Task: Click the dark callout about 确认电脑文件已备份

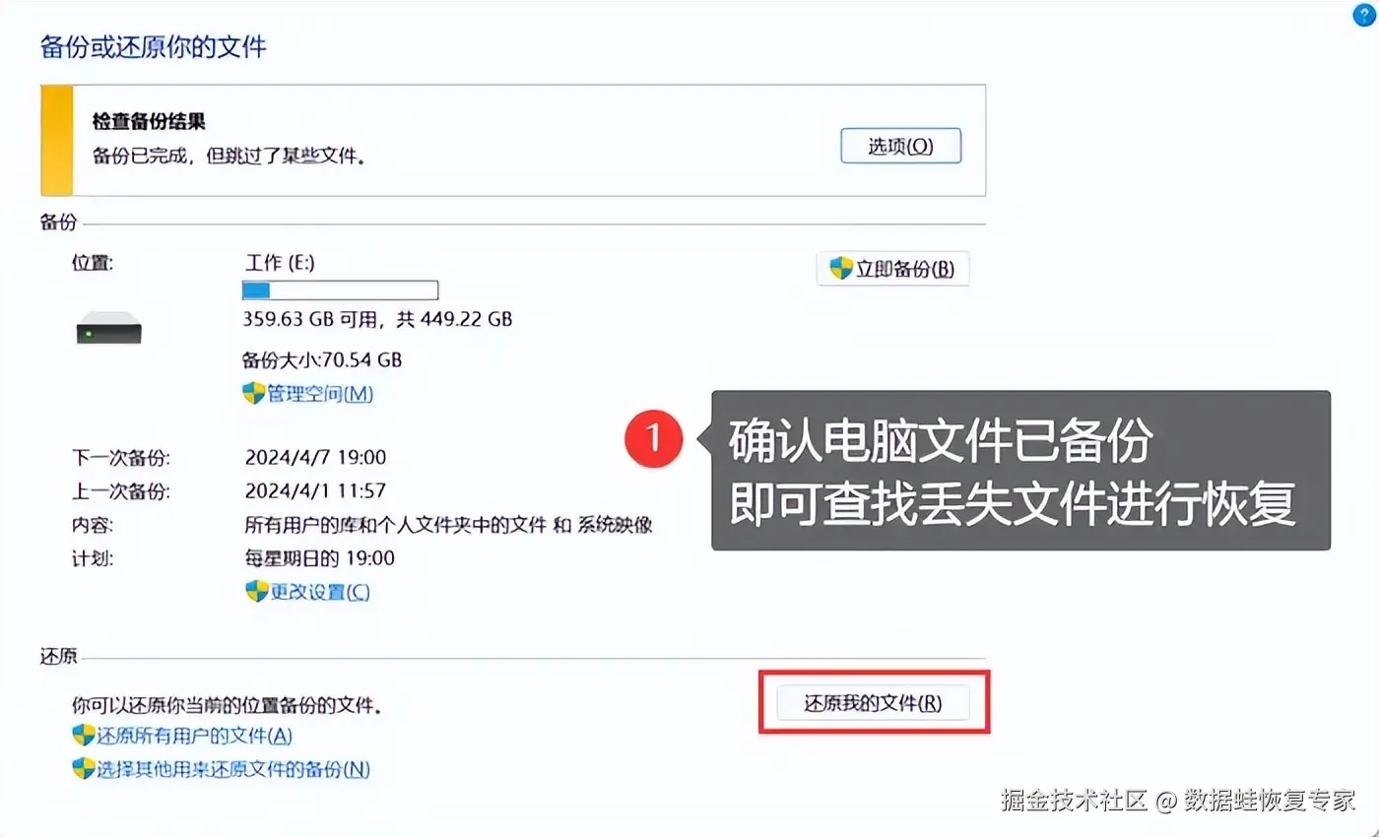Action: click(1020, 471)
